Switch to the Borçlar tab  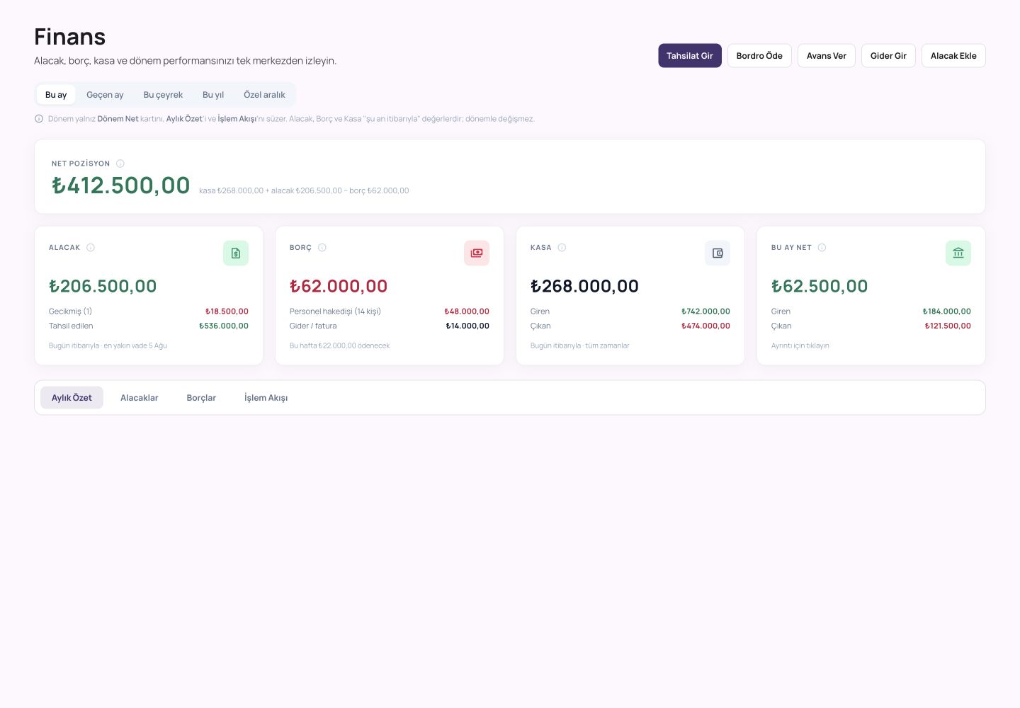pyautogui.click(x=201, y=398)
